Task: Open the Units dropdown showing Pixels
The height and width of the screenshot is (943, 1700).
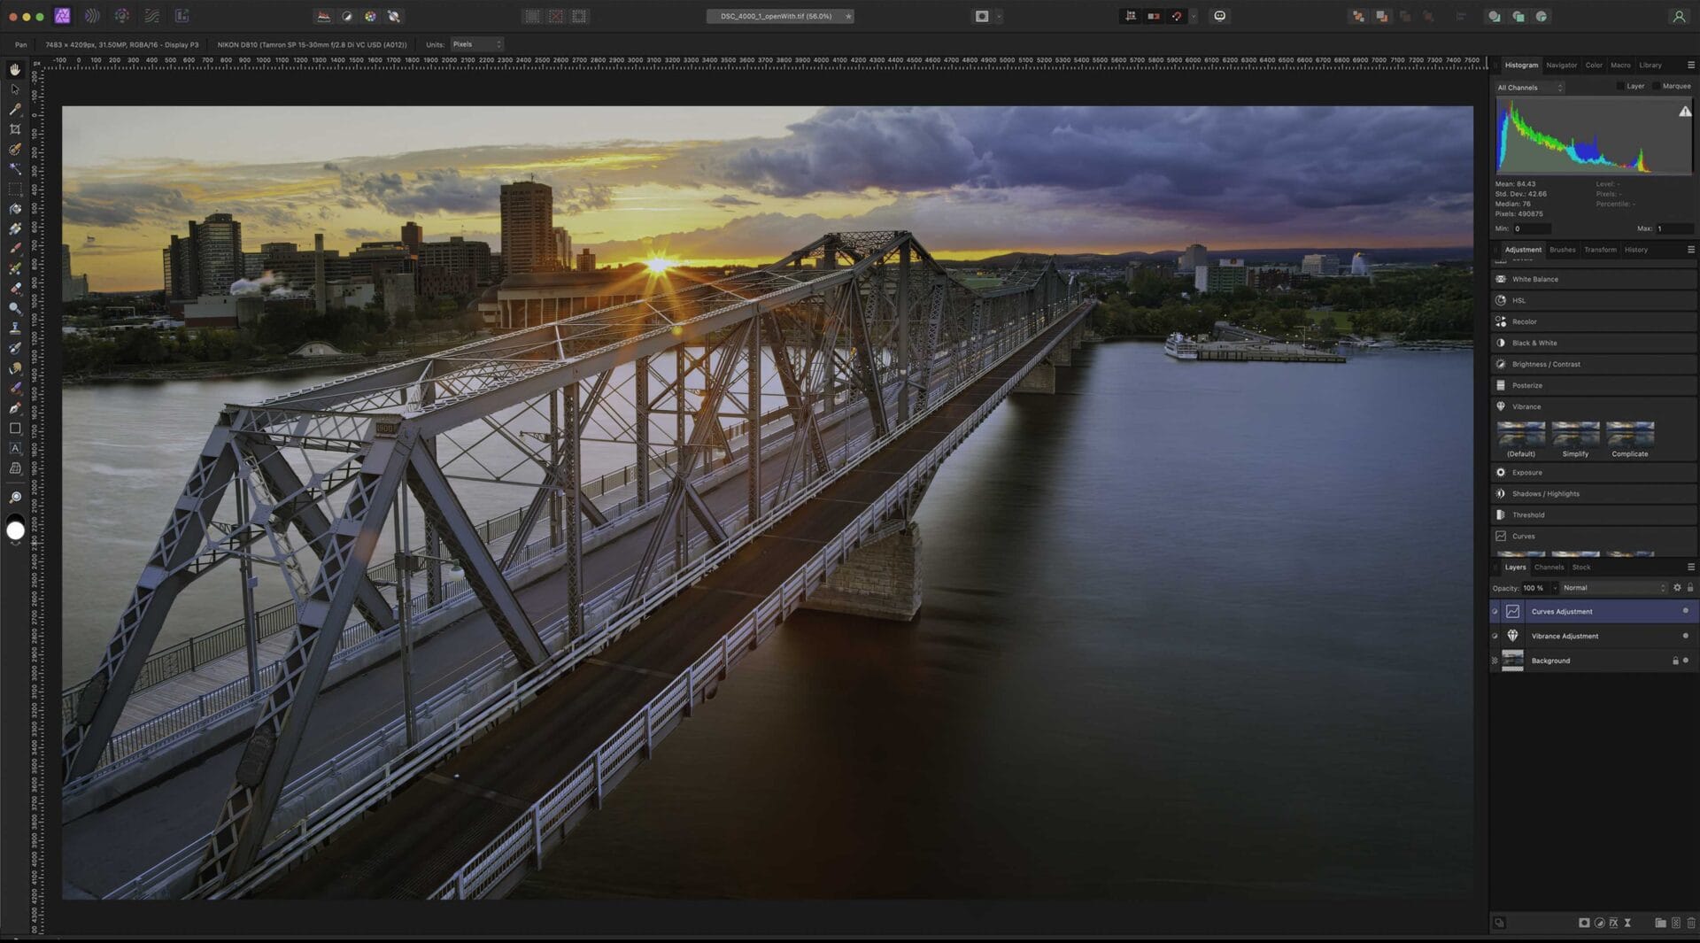Action: [477, 44]
